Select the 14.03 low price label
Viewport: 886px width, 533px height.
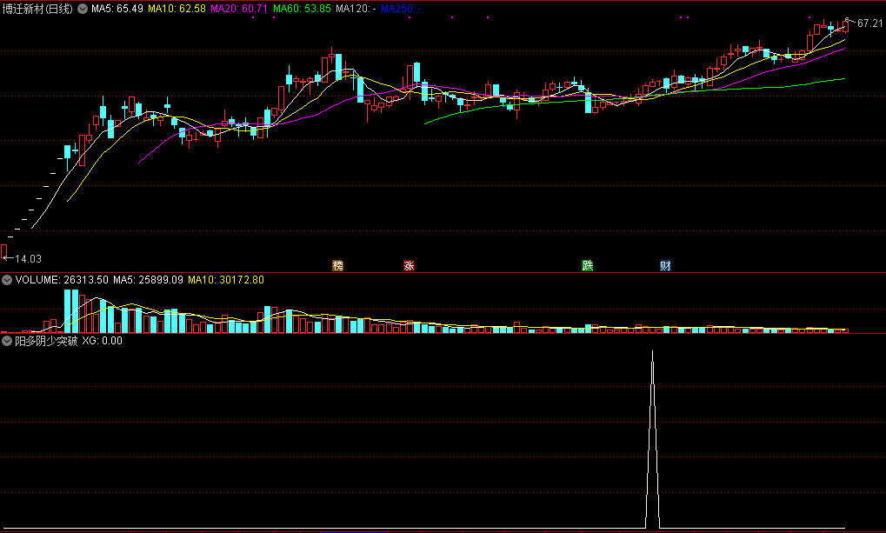tap(28, 259)
